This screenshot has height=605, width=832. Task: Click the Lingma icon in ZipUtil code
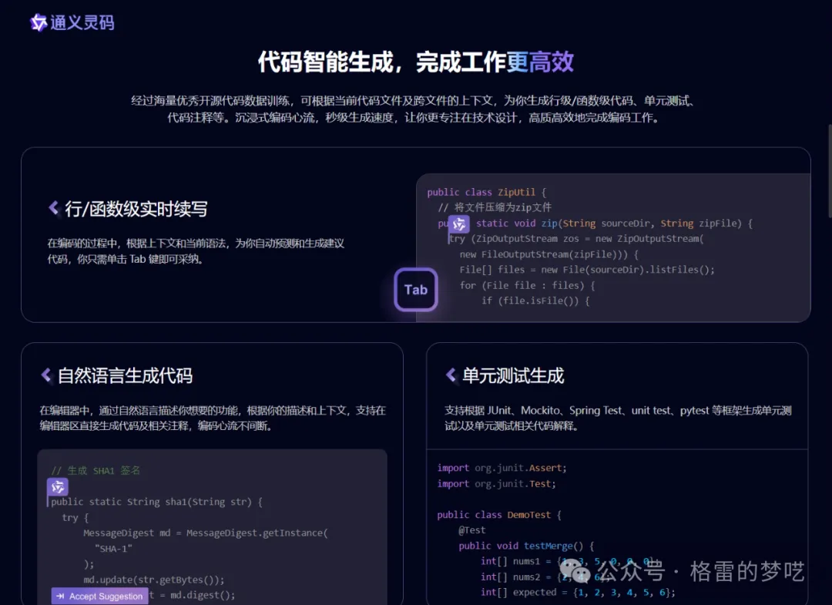459,224
